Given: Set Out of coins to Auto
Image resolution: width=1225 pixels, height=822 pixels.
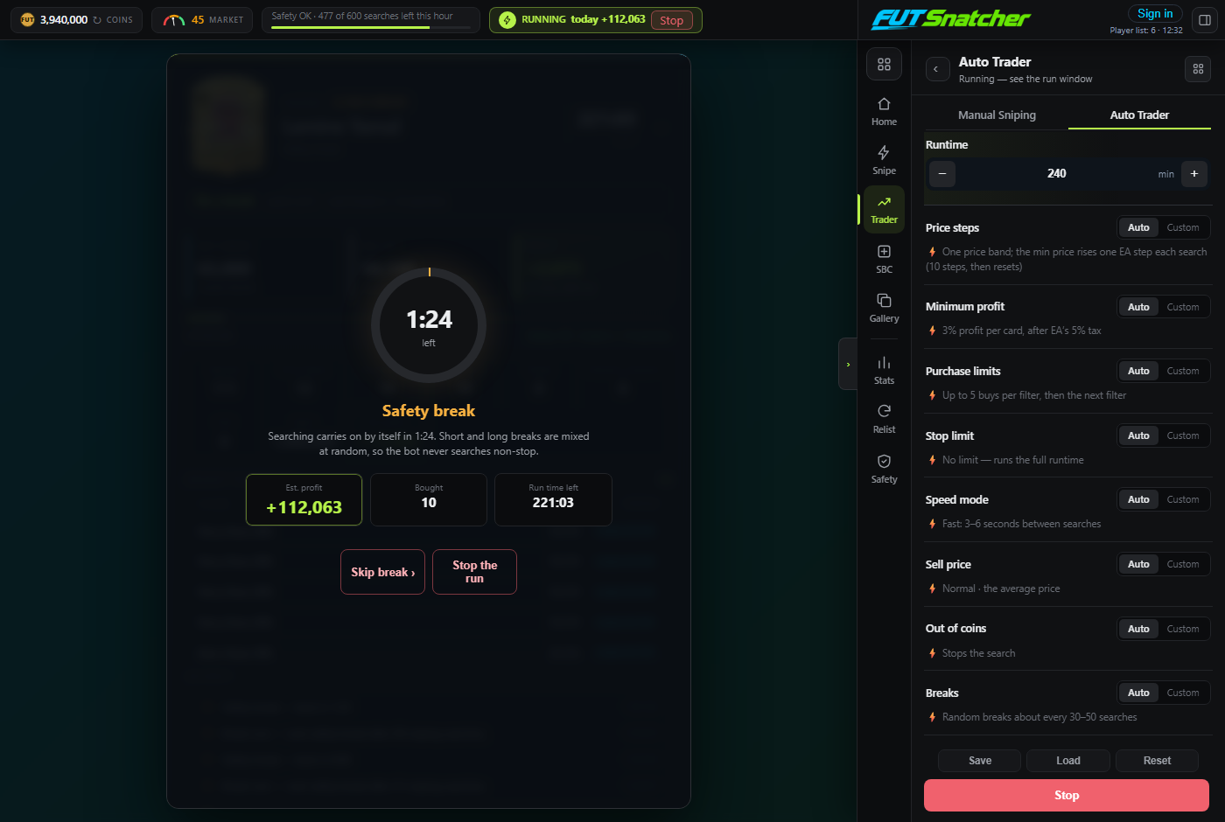Looking at the screenshot, I should [1138, 629].
